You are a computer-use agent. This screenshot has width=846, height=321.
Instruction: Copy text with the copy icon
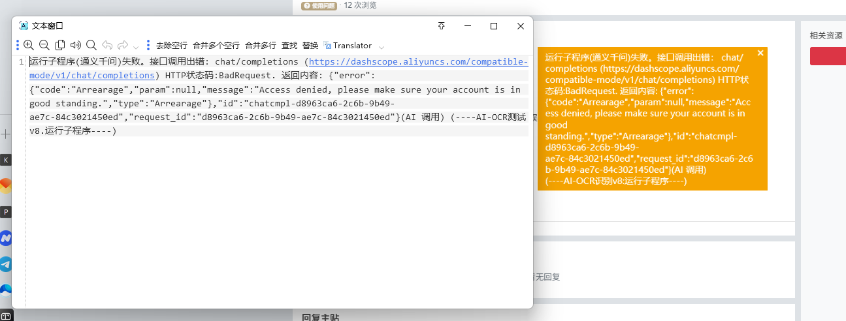pos(60,45)
